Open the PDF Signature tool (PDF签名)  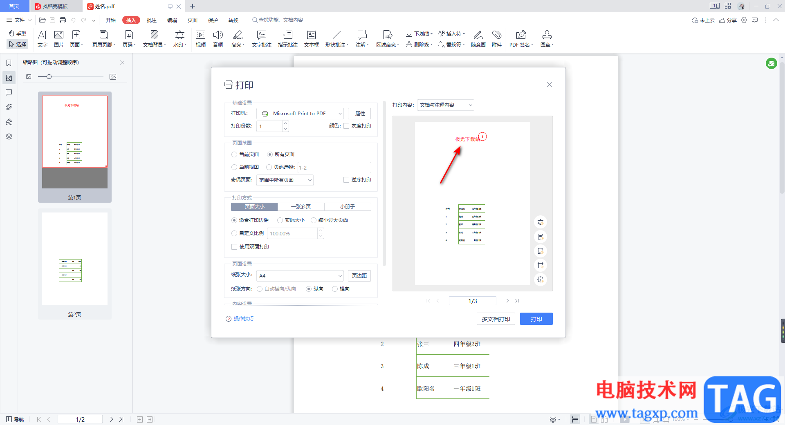(x=521, y=39)
